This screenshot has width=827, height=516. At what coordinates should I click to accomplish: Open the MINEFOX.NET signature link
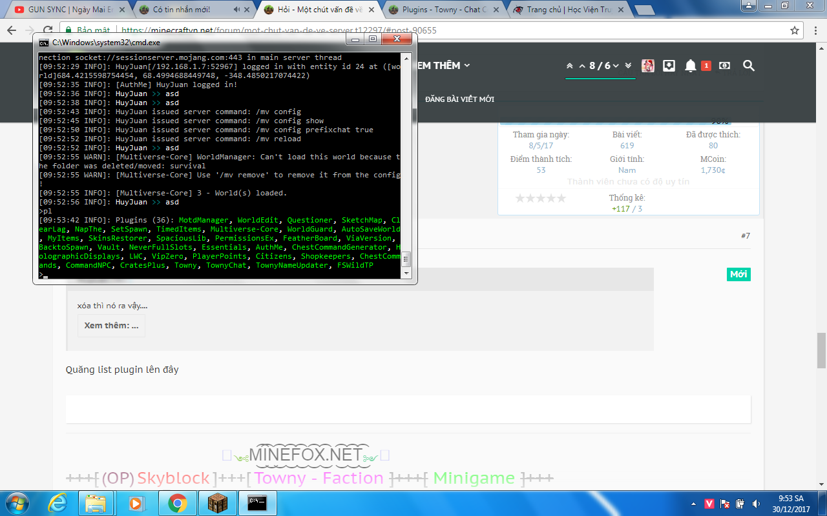click(x=306, y=455)
